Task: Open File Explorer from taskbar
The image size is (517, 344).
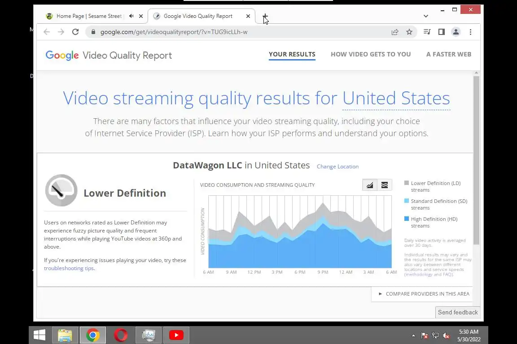Action: (x=65, y=335)
